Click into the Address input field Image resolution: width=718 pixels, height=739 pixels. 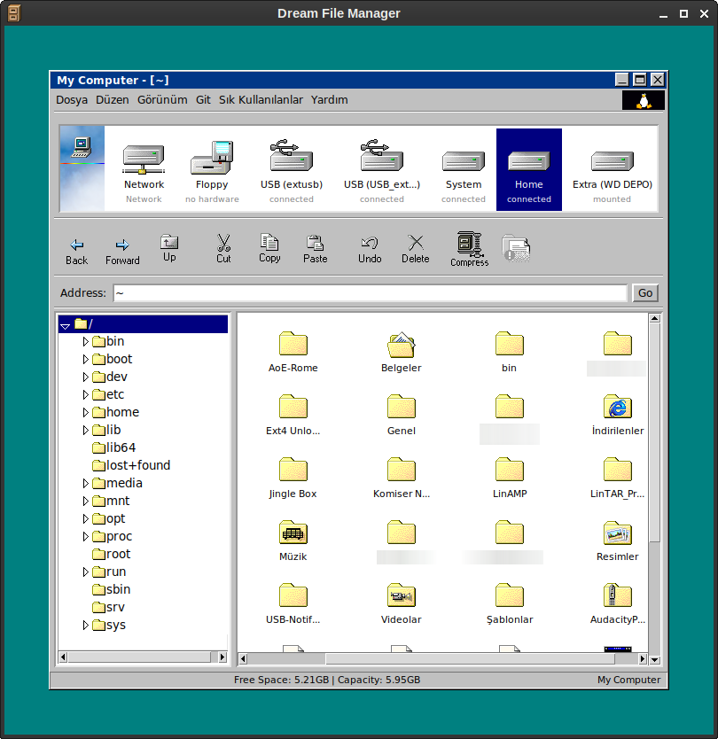point(370,293)
